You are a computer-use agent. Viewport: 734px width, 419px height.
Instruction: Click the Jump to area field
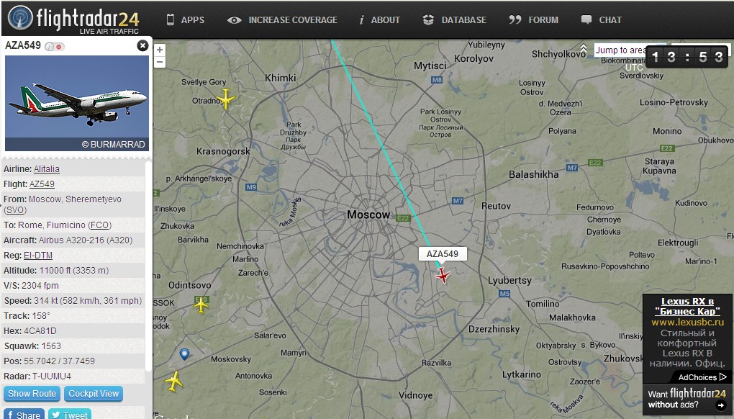point(620,50)
